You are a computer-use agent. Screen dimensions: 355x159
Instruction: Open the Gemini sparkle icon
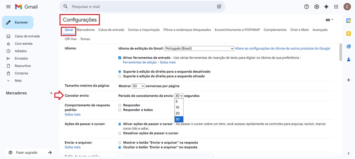(326, 7)
